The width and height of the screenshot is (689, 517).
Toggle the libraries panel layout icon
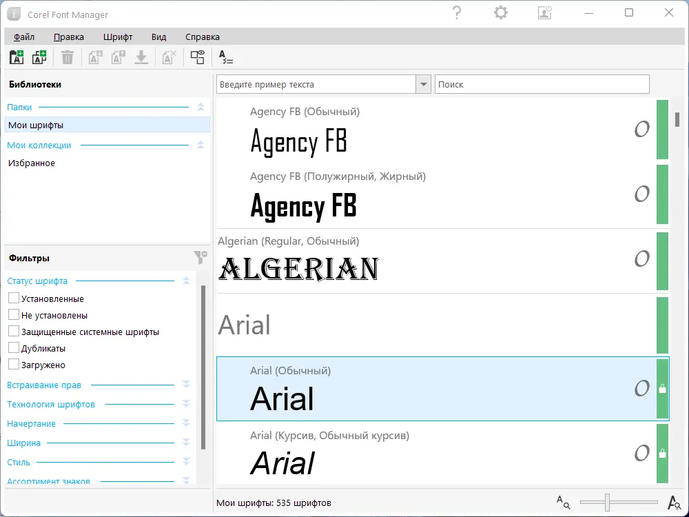(x=197, y=57)
